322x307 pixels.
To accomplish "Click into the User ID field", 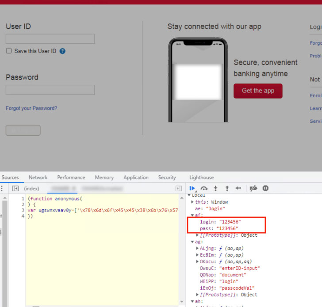I will click(50, 39).
